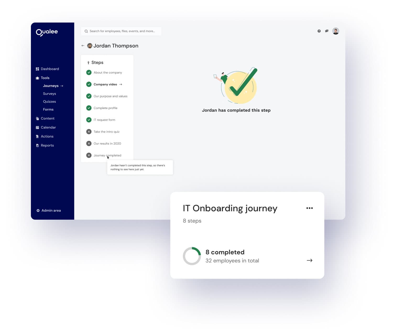Viewport: 393px width, 335px height.
Task: Open the three-dot menu on IT Onboarding card
Action: 309,208
